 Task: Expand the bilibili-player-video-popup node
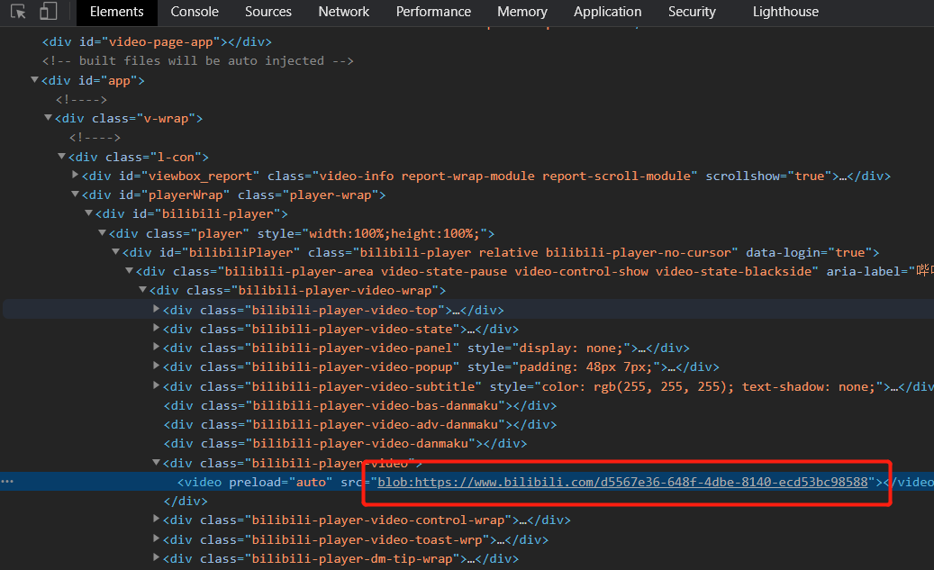[x=156, y=366]
